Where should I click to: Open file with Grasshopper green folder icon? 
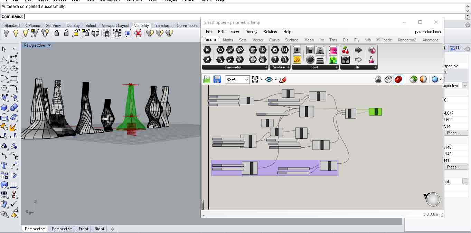click(x=207, y=80)
